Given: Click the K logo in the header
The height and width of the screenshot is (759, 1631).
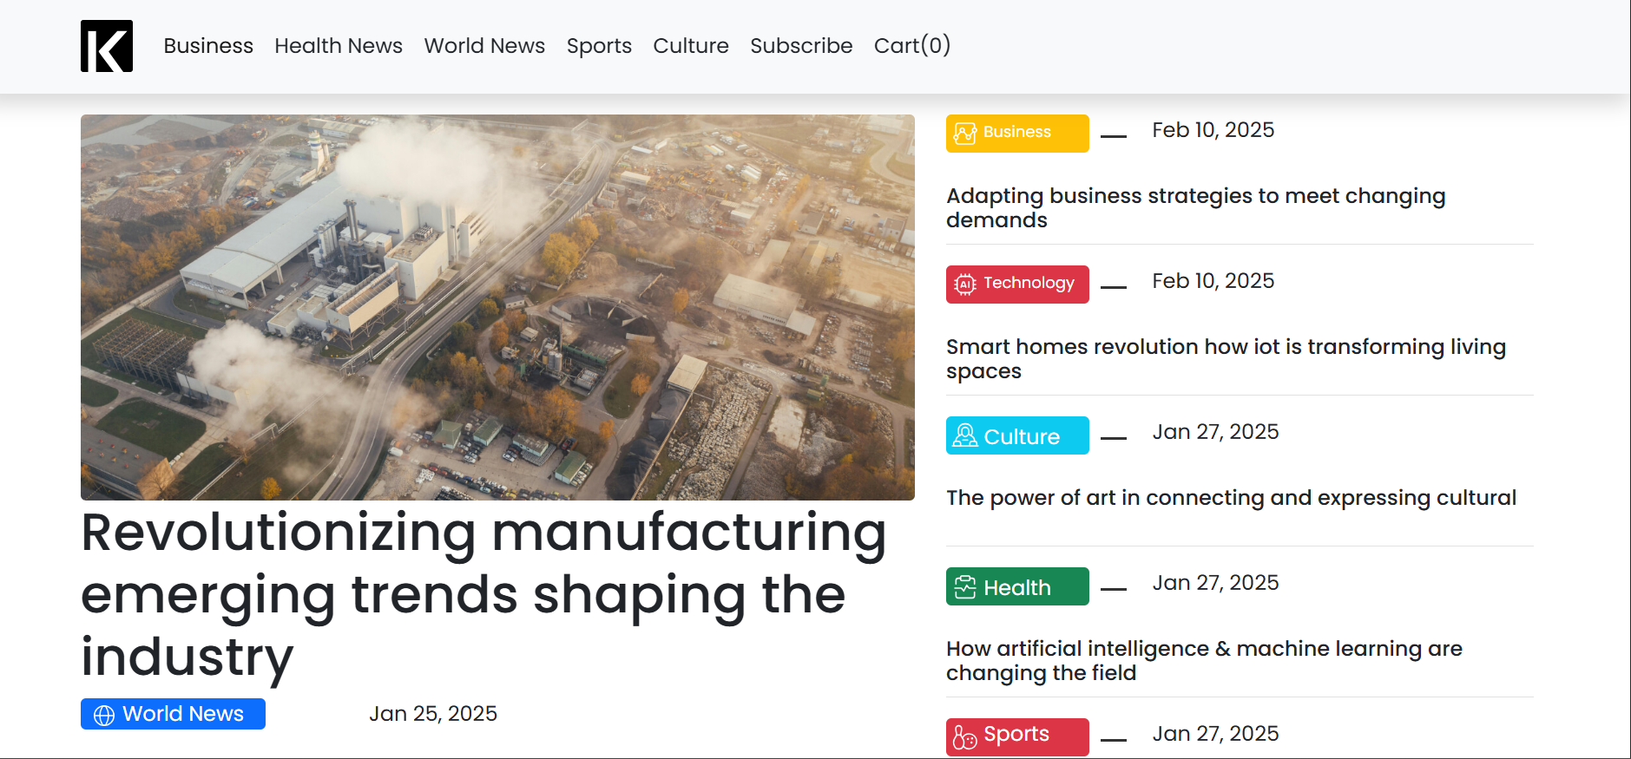Looking at the screenshot, I should [106, 45].
